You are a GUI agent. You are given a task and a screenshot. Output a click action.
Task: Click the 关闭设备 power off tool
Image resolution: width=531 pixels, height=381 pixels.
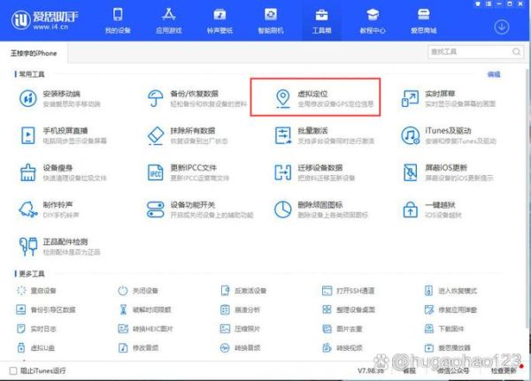point(138,291)
